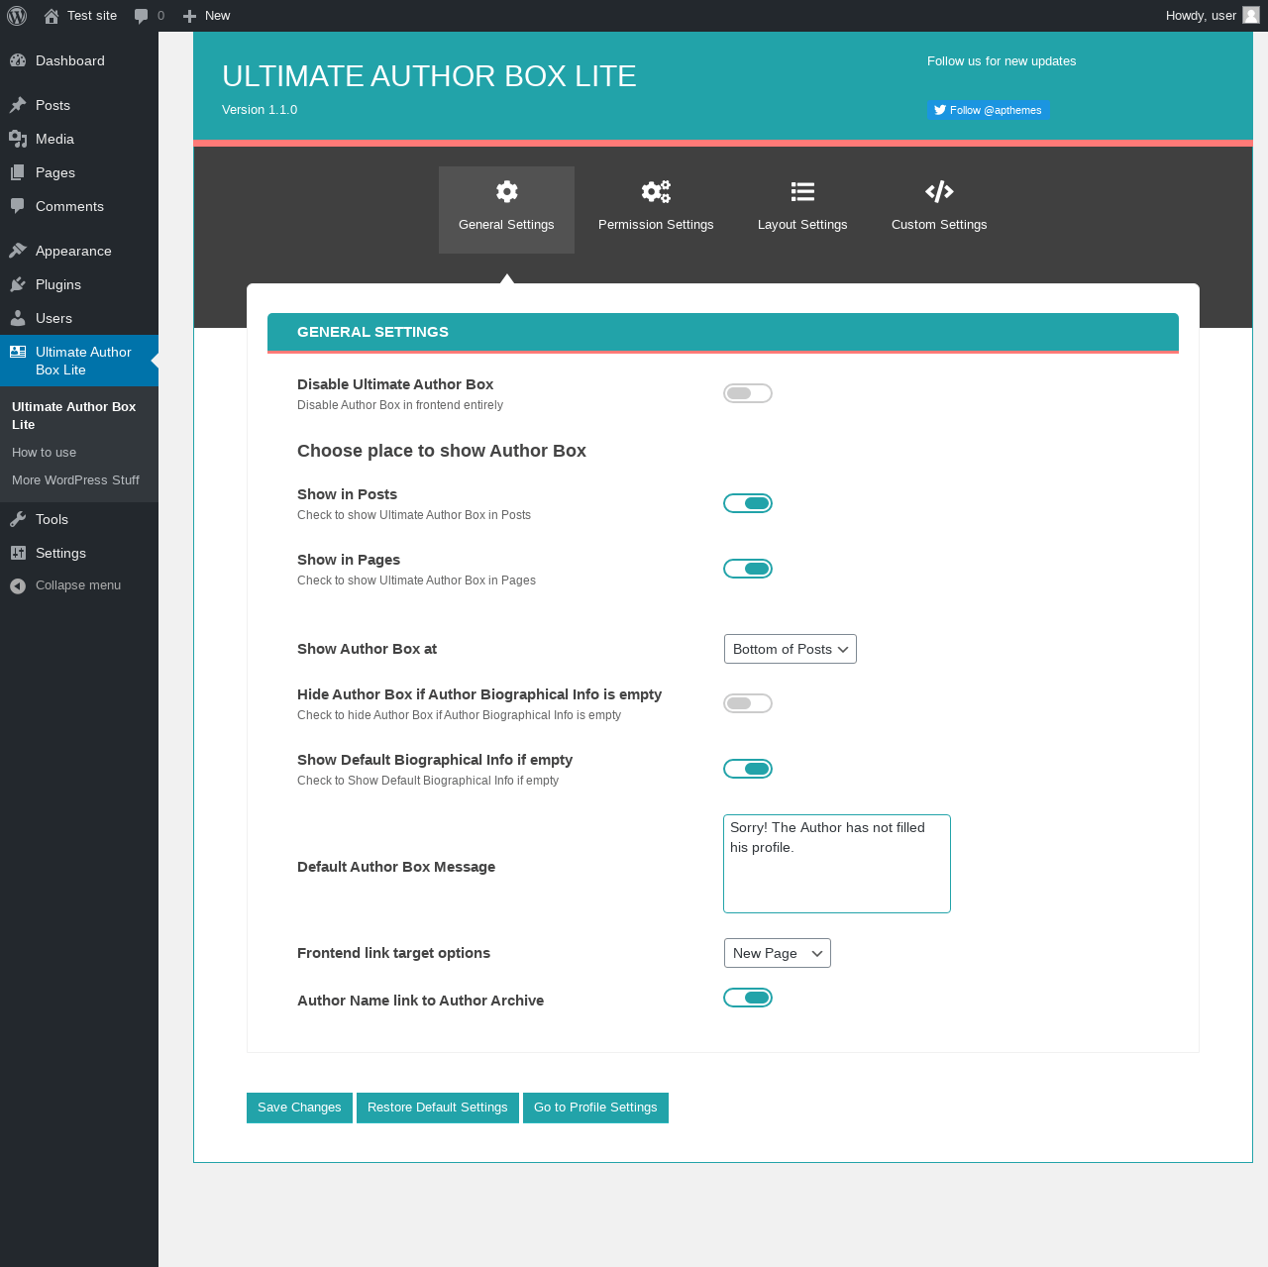Click the Settings sliders icon
Image resolution: width=1268 pixels, height=1267 pixels.
coord(18,553)
